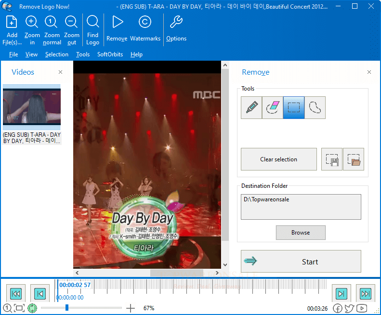Image resolution: width=381 pixels, height=315 pixels.
Task: Open the YouTube icon
Action: click(362, 308)
